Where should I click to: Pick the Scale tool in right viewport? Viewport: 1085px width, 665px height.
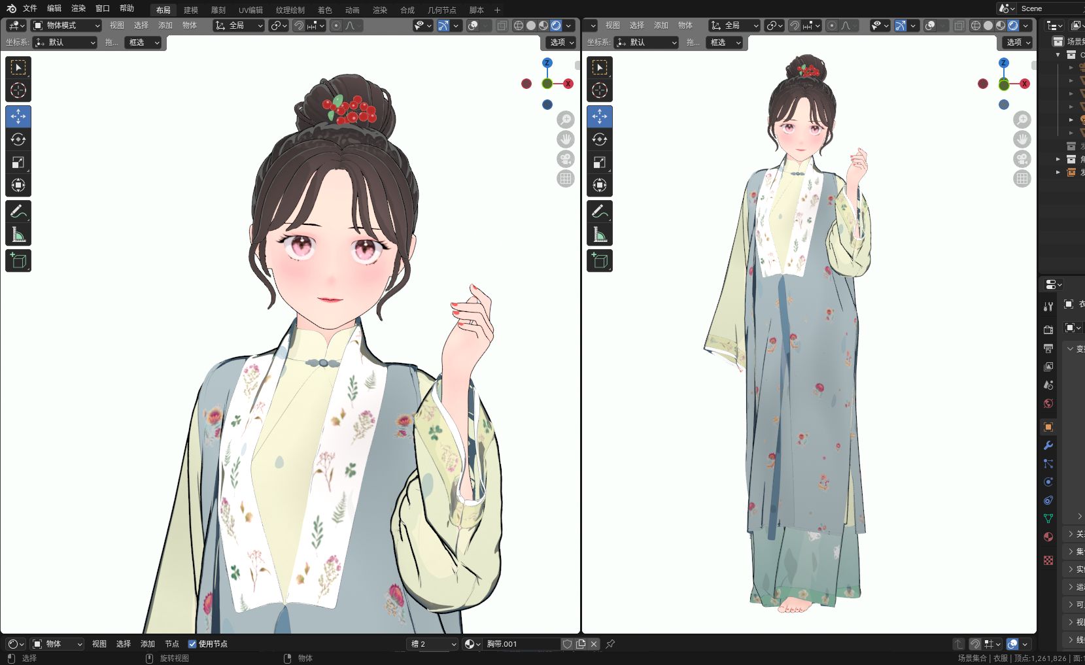point(600,162)
